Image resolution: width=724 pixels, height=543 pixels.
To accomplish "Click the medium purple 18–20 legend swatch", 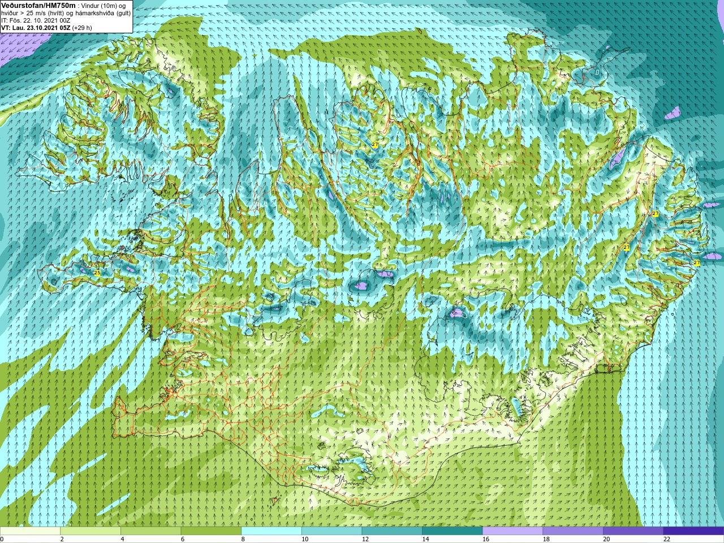I will [573, 531].
